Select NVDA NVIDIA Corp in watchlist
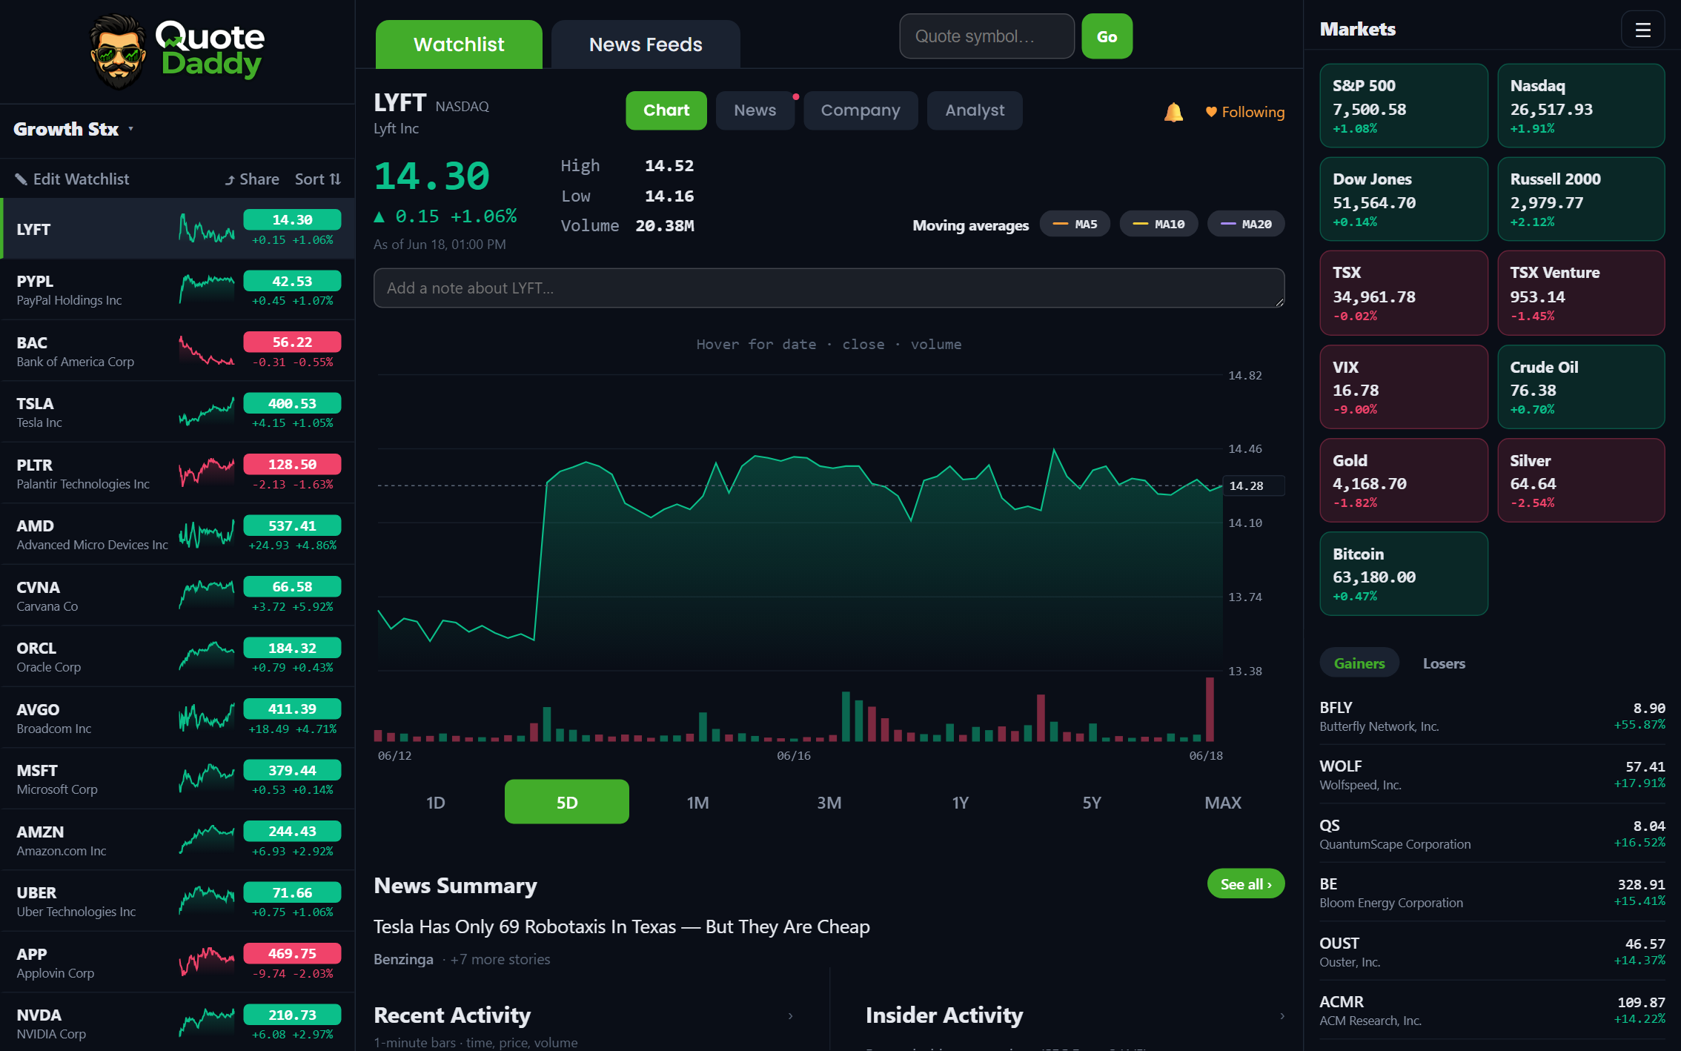 (x=178, y=1024)
